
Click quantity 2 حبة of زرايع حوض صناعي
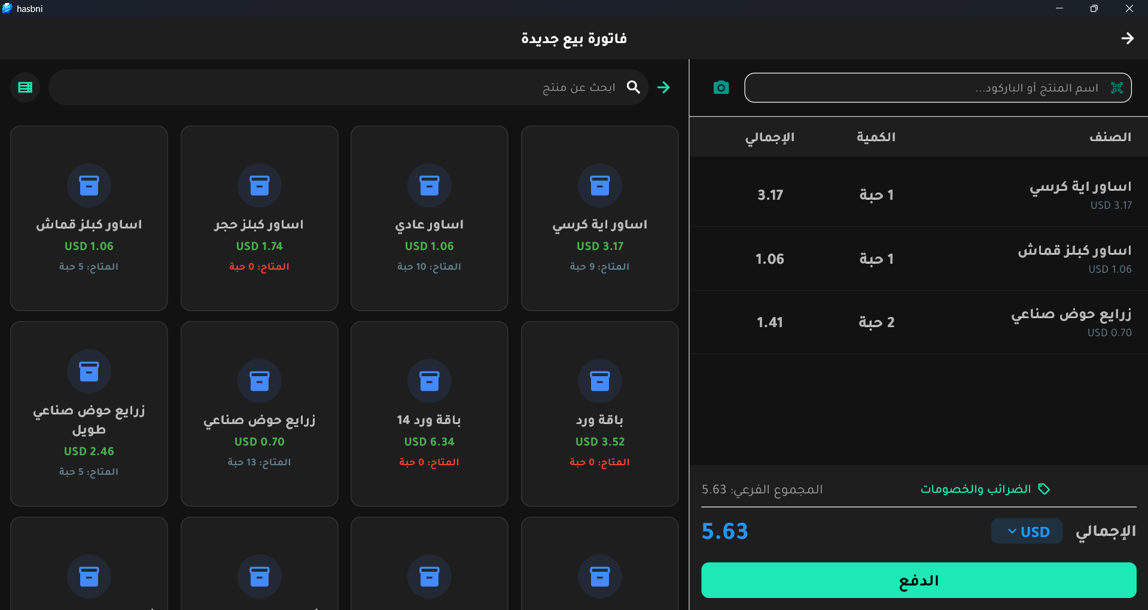coord(876,322)
